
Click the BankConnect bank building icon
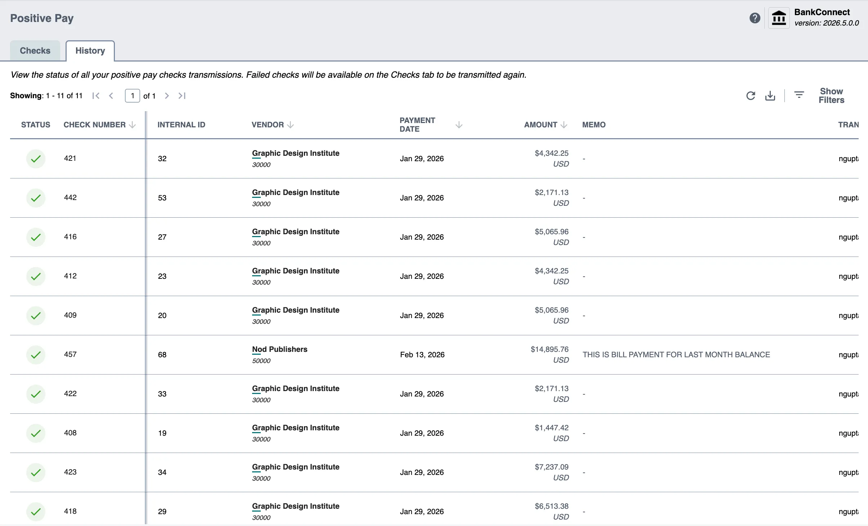(x=779, y=18)
